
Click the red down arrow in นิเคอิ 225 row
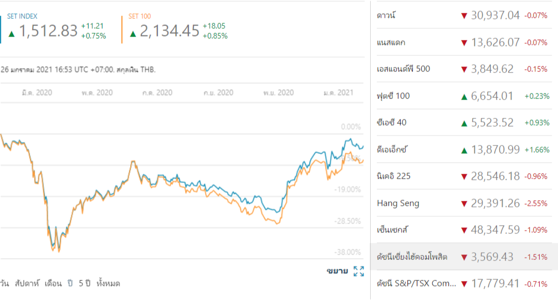[464, 177]
